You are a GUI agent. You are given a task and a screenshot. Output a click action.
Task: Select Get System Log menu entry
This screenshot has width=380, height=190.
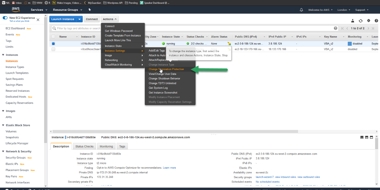[158, 88]
